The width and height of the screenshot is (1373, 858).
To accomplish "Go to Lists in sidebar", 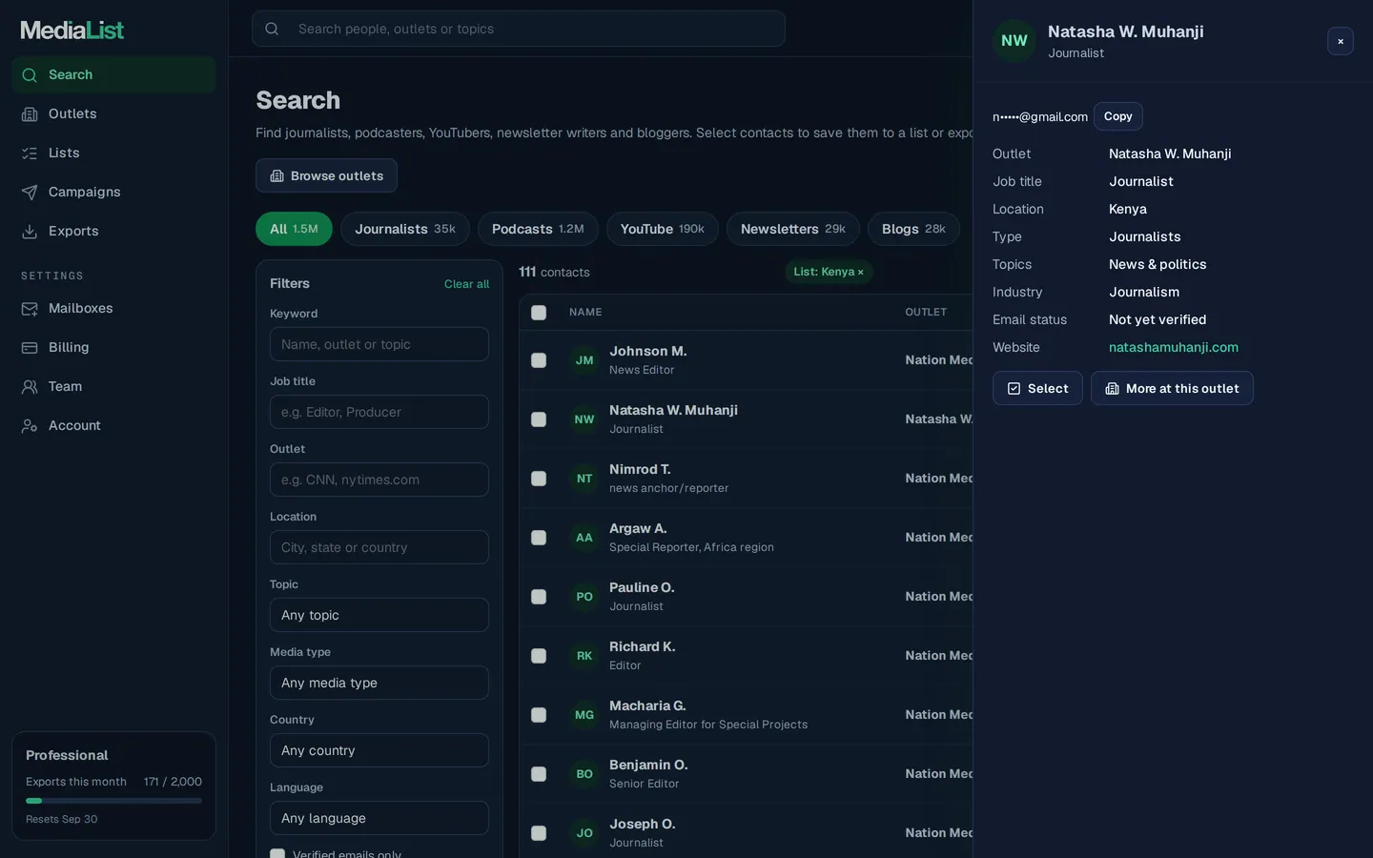I will (x=113, y=153).
